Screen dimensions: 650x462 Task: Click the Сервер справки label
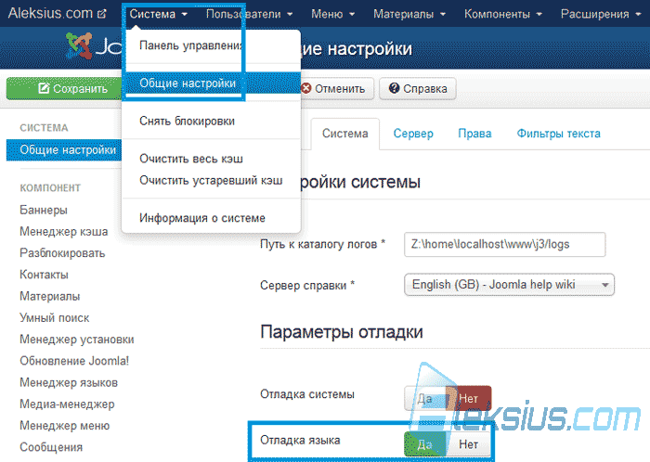coord(307,285)
